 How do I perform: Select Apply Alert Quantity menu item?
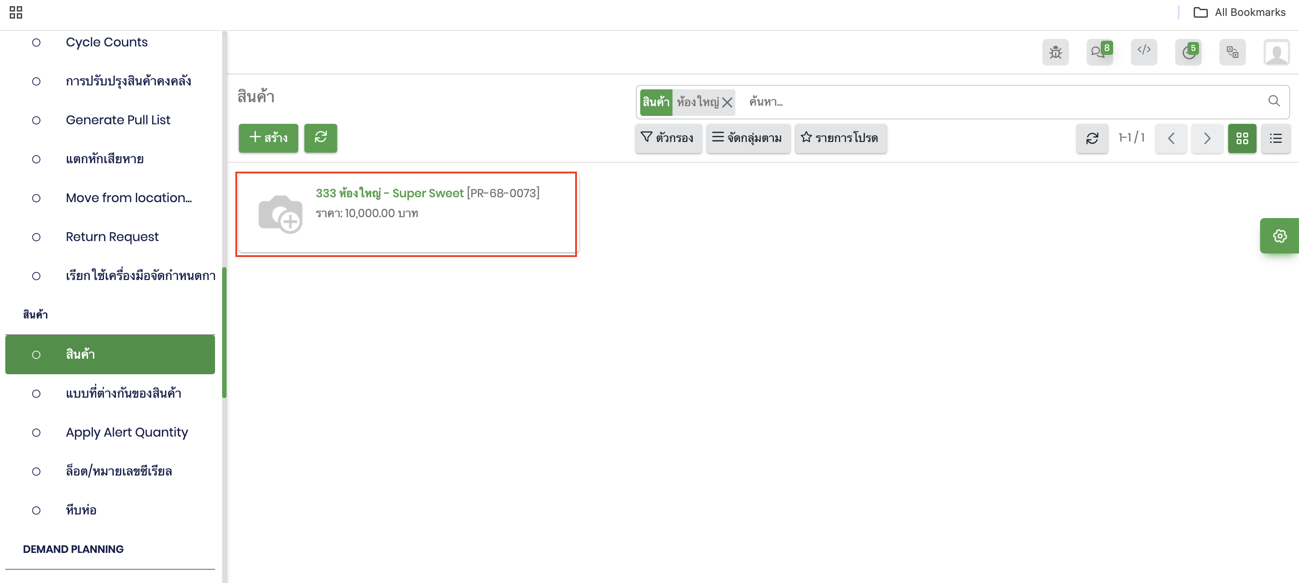click(x=127, y=432)
